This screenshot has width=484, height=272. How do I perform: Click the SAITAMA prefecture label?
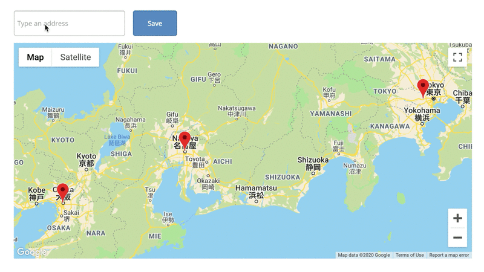[x=379, y=59]
